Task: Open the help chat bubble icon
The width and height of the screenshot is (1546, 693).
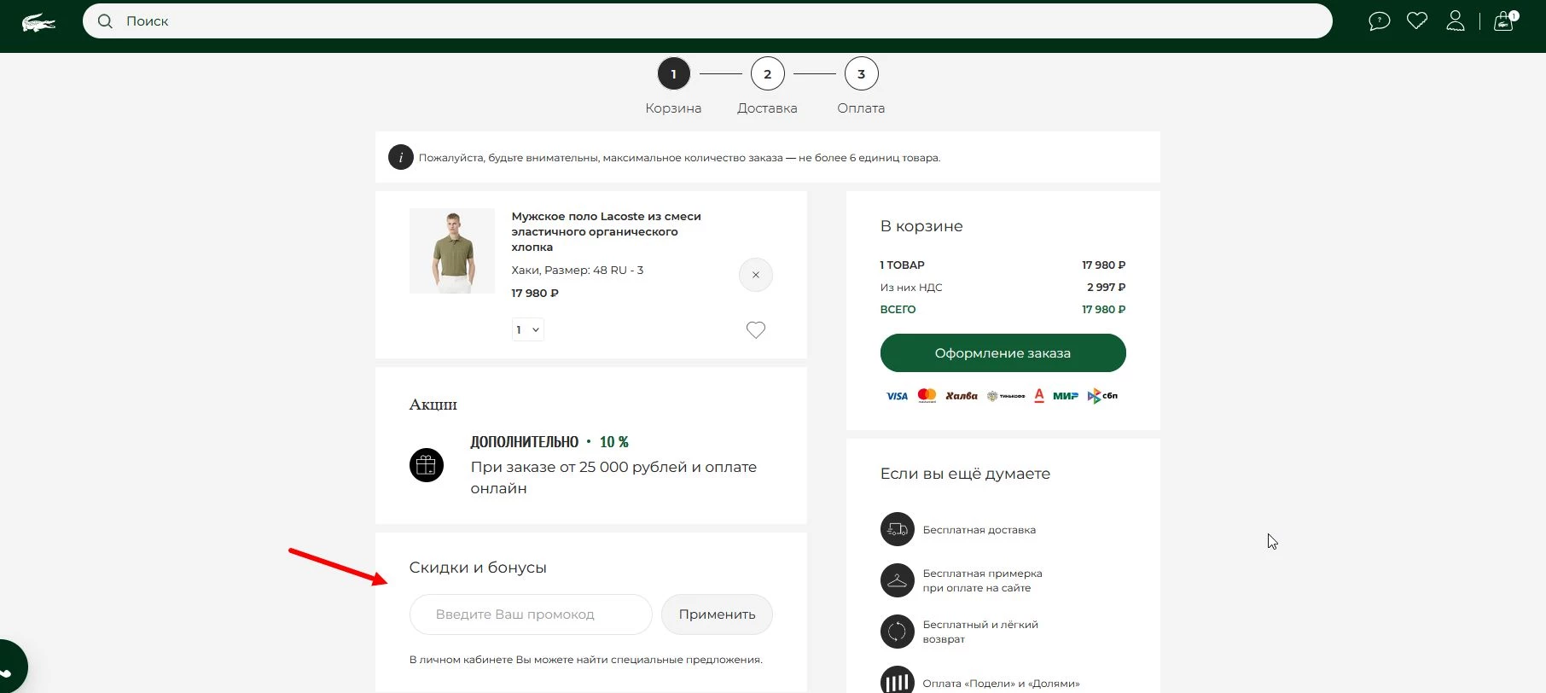Action: (x=1379, y=21)
